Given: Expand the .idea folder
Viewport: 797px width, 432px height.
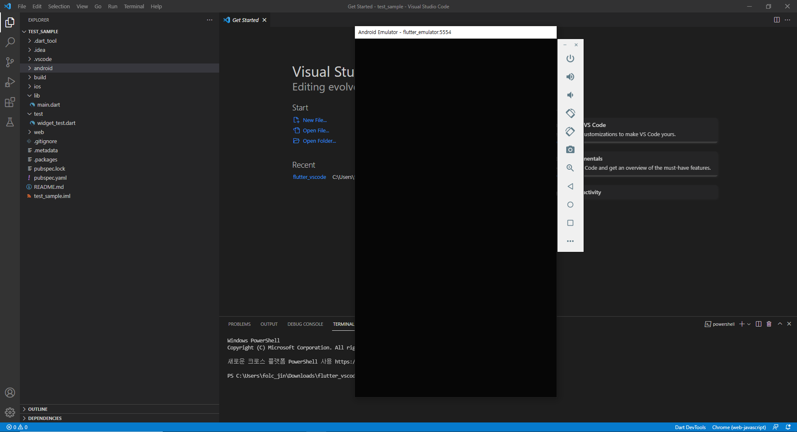Looking at the screenshot, I should [x=120, y=50].
